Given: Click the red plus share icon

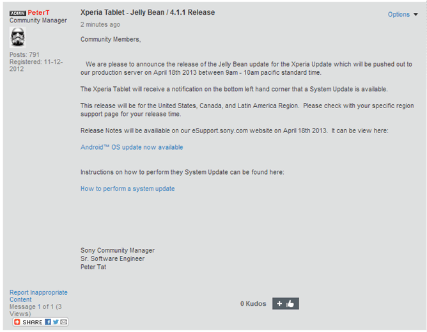Looking at the screenshot, I should [17, 322].
